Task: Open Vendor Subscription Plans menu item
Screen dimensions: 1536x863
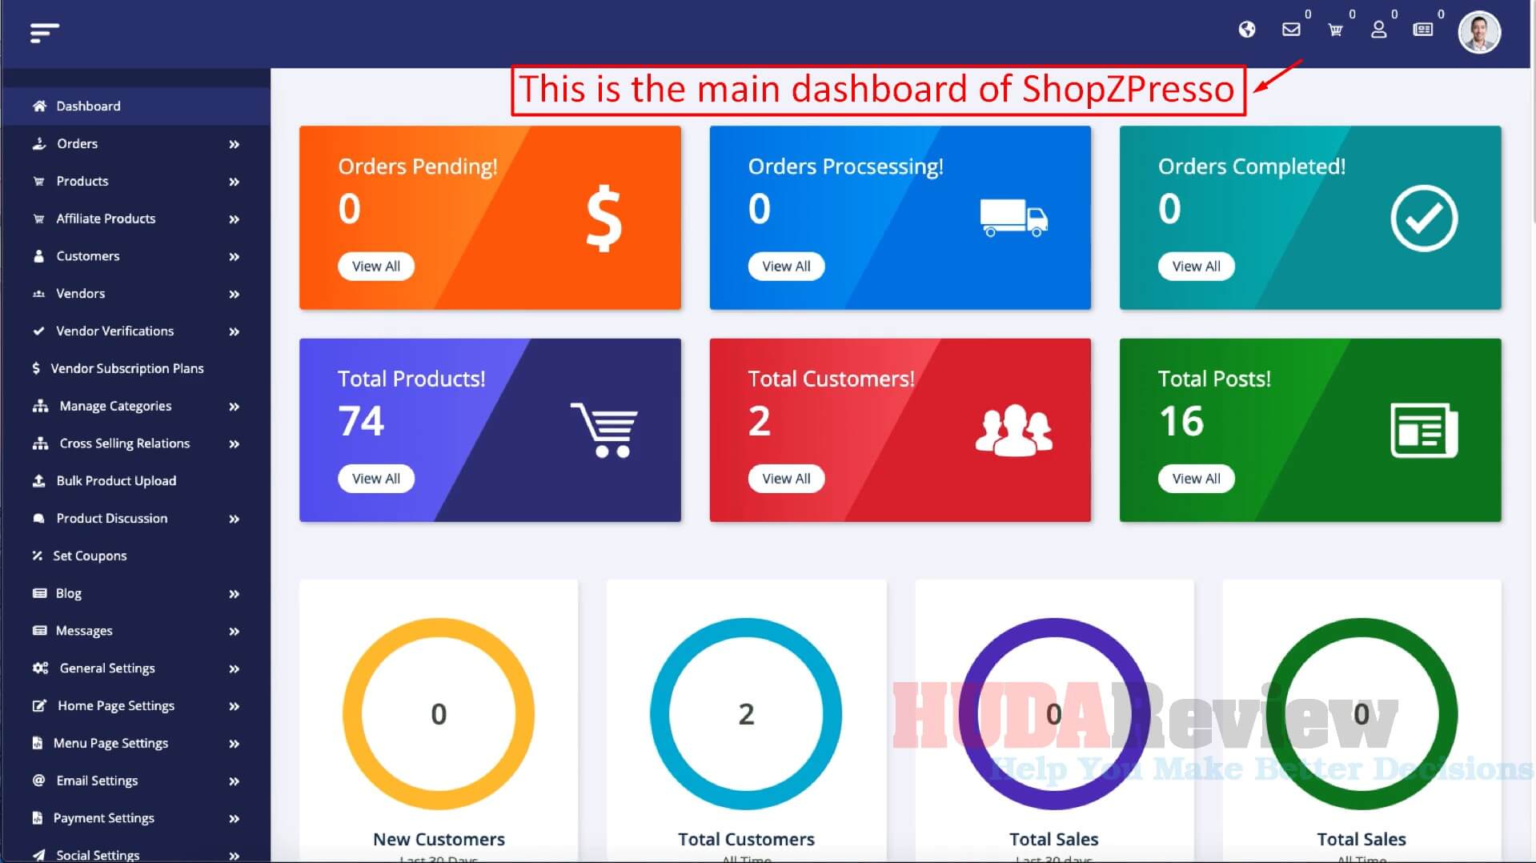Action: [x=134, y=368]
